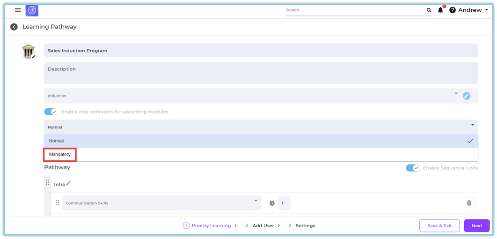497x239 pixels.
Task: Click the Next button
Action: coord(476,225)
